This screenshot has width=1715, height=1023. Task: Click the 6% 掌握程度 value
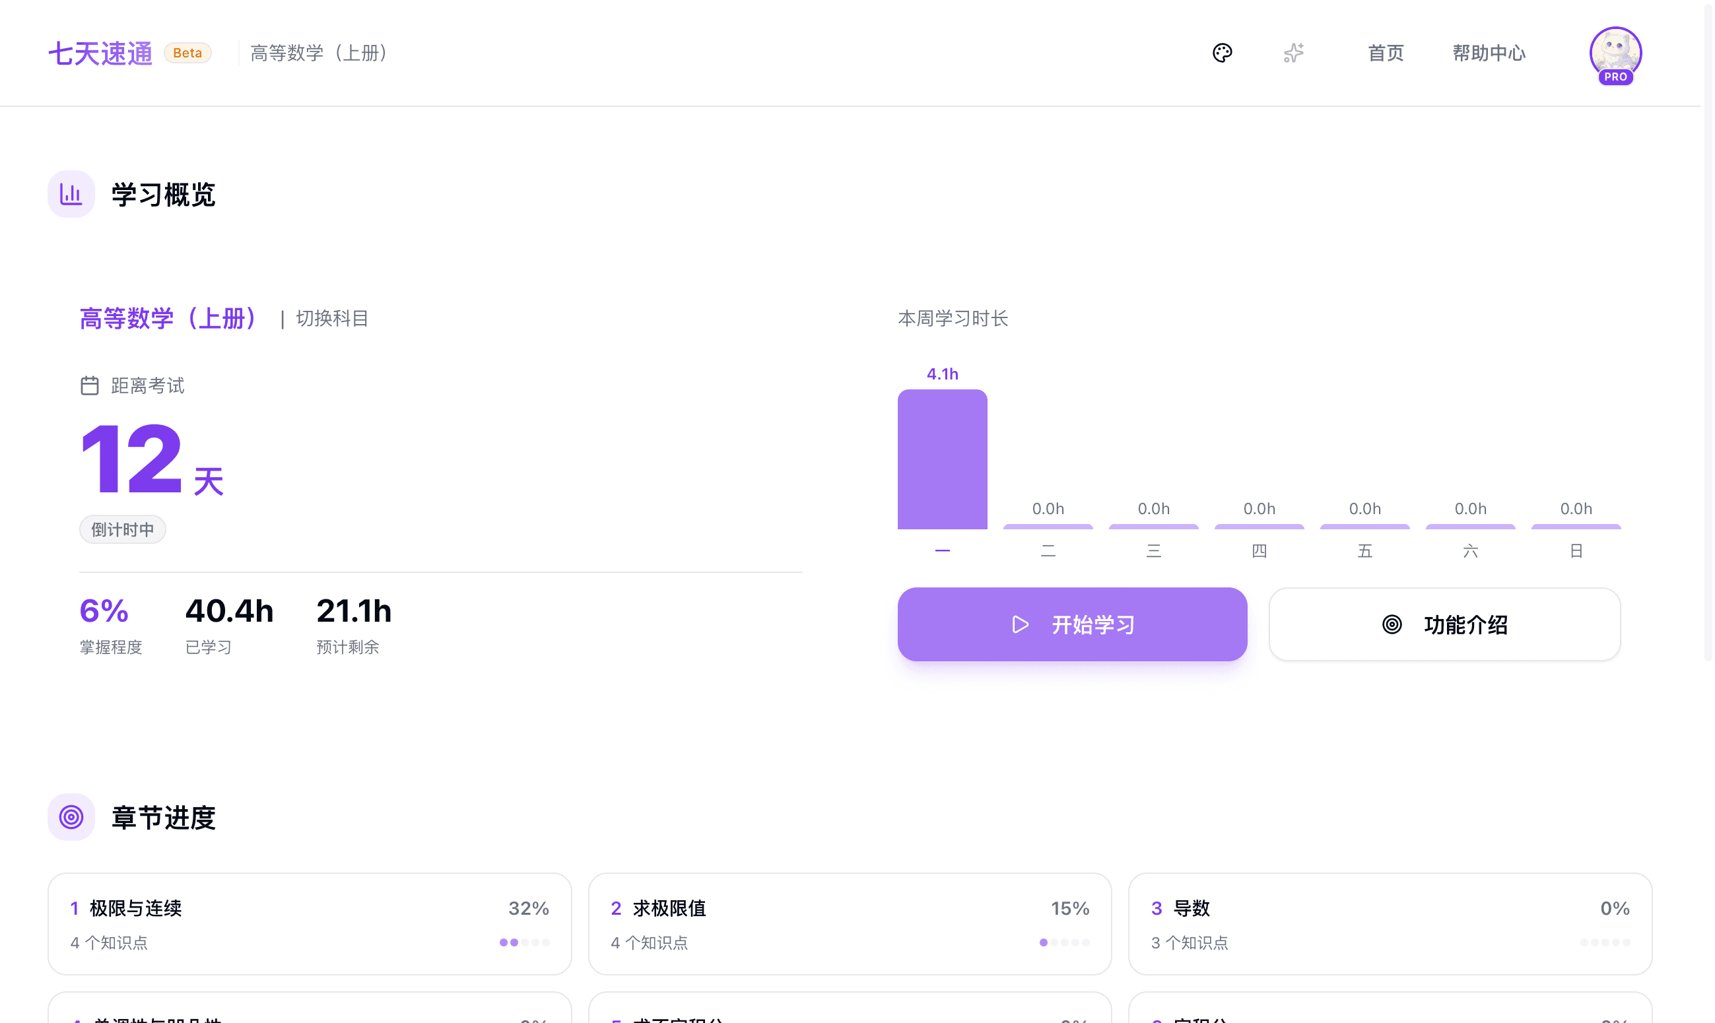tap(104, 610)
